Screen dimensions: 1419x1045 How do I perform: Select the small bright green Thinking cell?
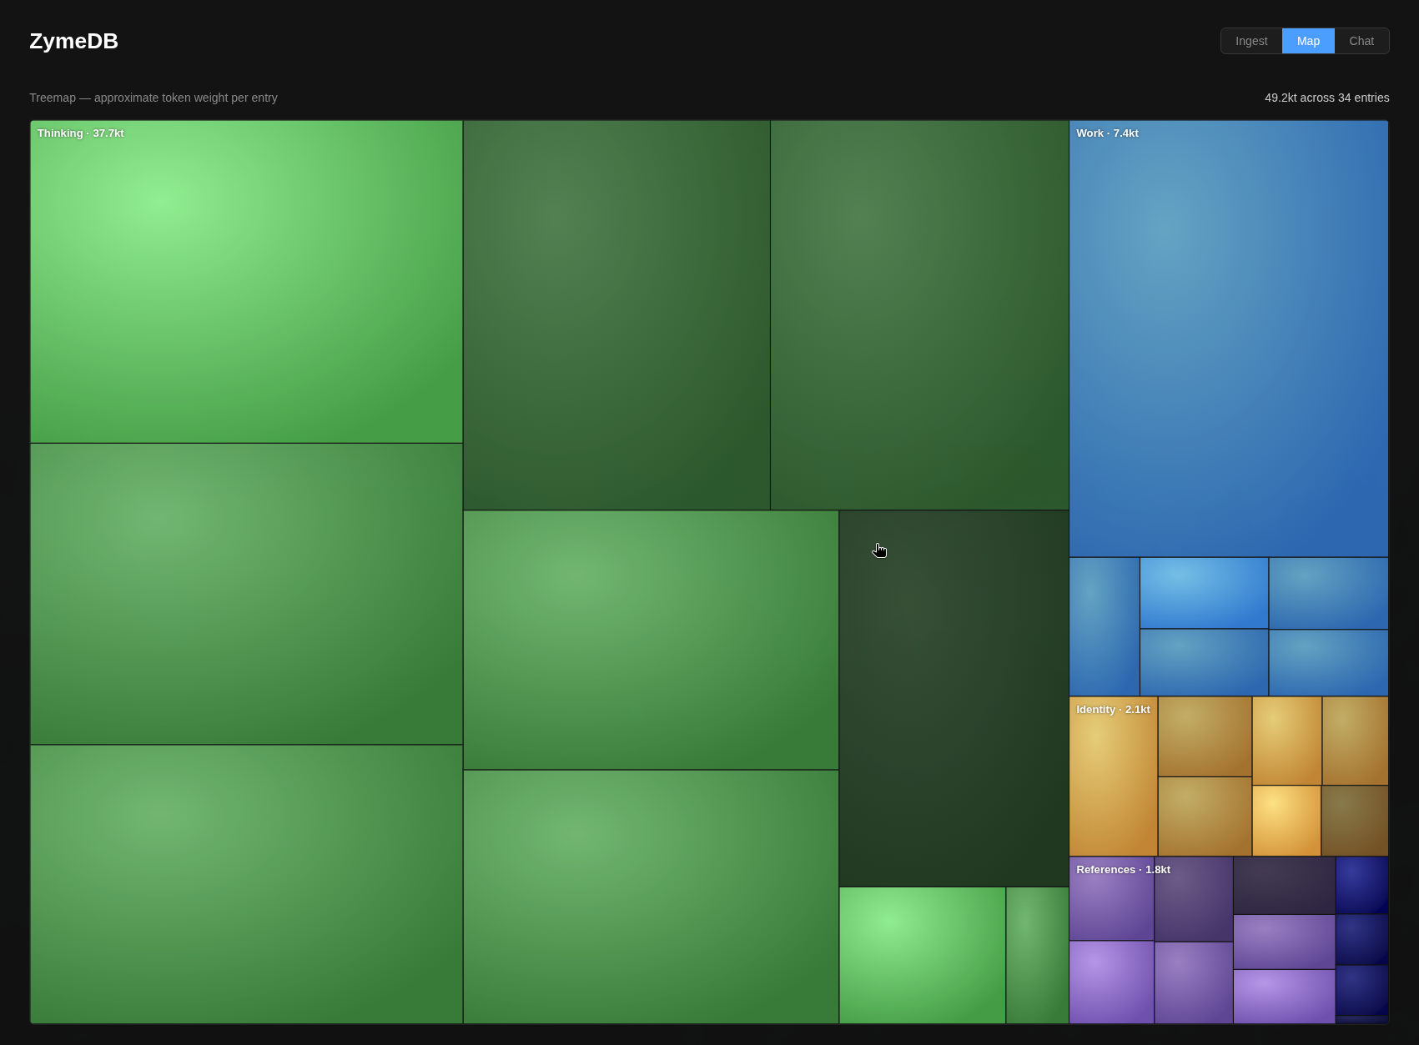922,955
